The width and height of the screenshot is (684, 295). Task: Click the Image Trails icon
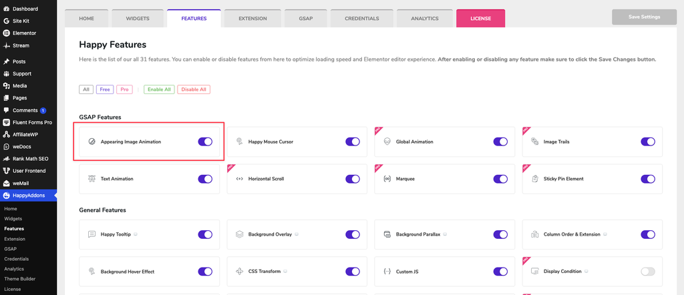point(535,141)
